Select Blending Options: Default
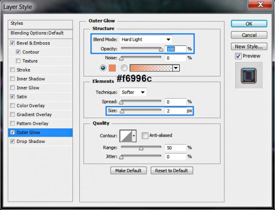This screenshot has height=210, width=275. 40,33
